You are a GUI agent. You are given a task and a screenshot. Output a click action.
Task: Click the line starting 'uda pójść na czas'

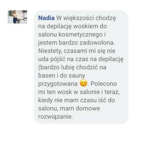click(x=81, y=59)
